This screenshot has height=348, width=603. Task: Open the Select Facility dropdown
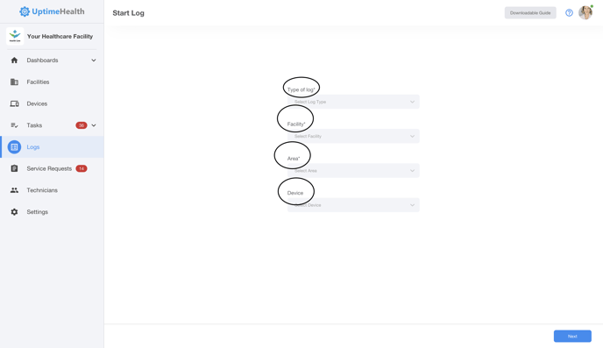point(353,136)
